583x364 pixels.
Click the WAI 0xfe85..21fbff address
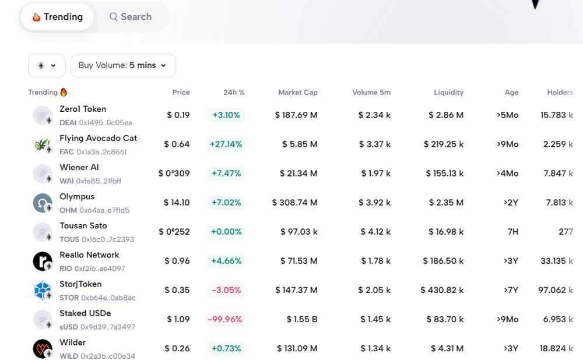coord(90,181)
